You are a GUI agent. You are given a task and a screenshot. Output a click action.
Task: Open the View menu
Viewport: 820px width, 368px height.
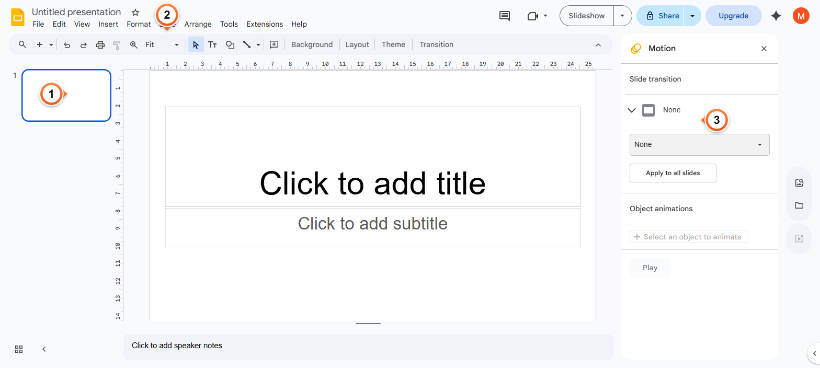coord(82,24)
